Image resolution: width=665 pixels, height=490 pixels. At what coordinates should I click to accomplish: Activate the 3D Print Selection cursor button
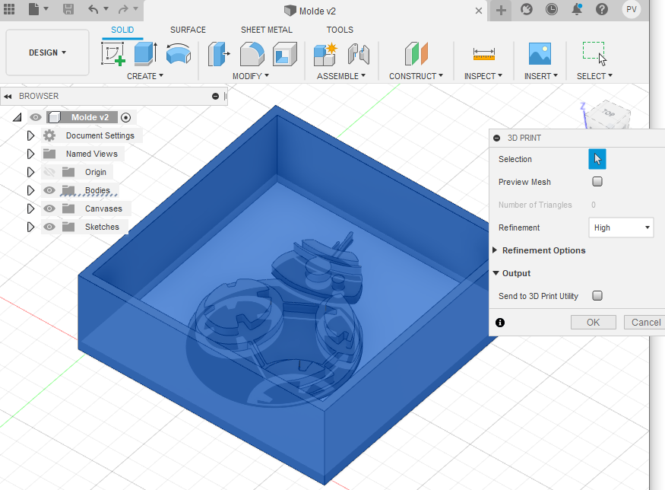coord(597,159)
